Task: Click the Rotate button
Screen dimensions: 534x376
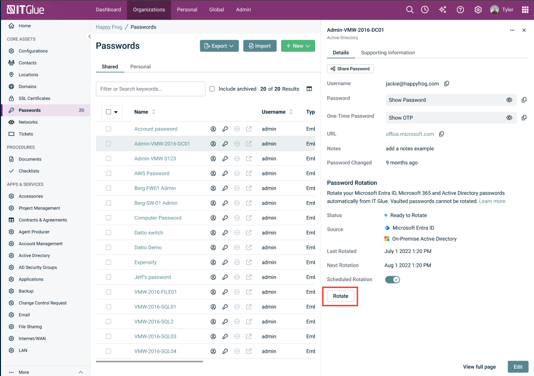Action: click(340, 296)
